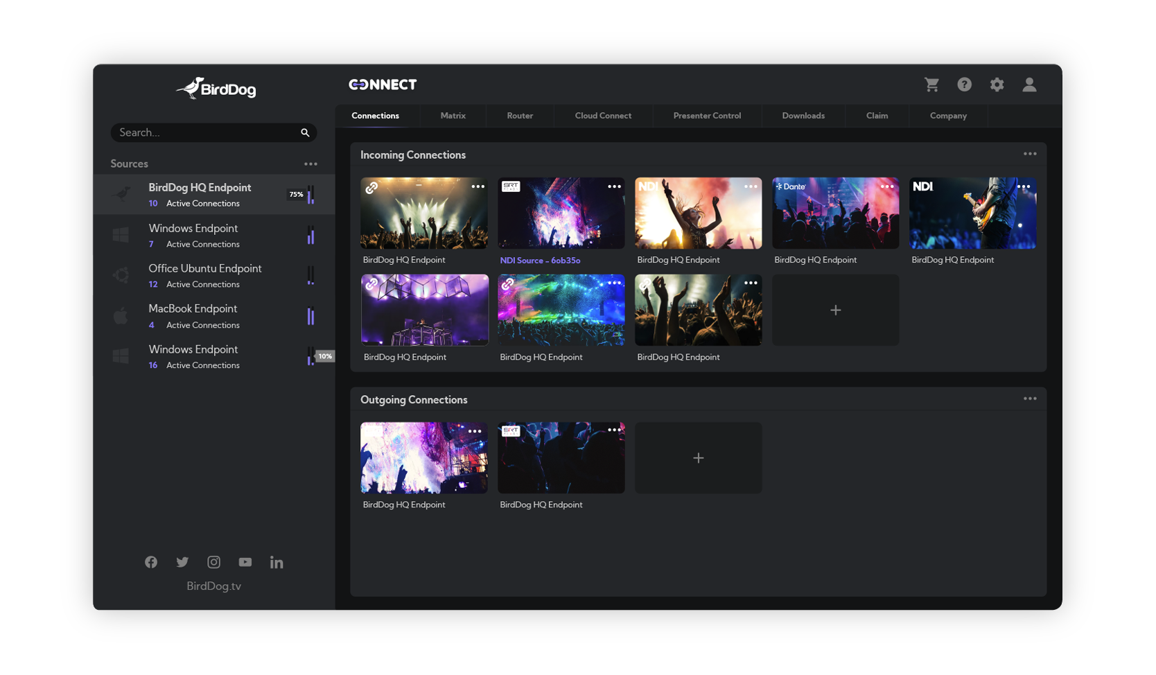
Task: Switch to the Router tab
Action: (x=520, y=116)
